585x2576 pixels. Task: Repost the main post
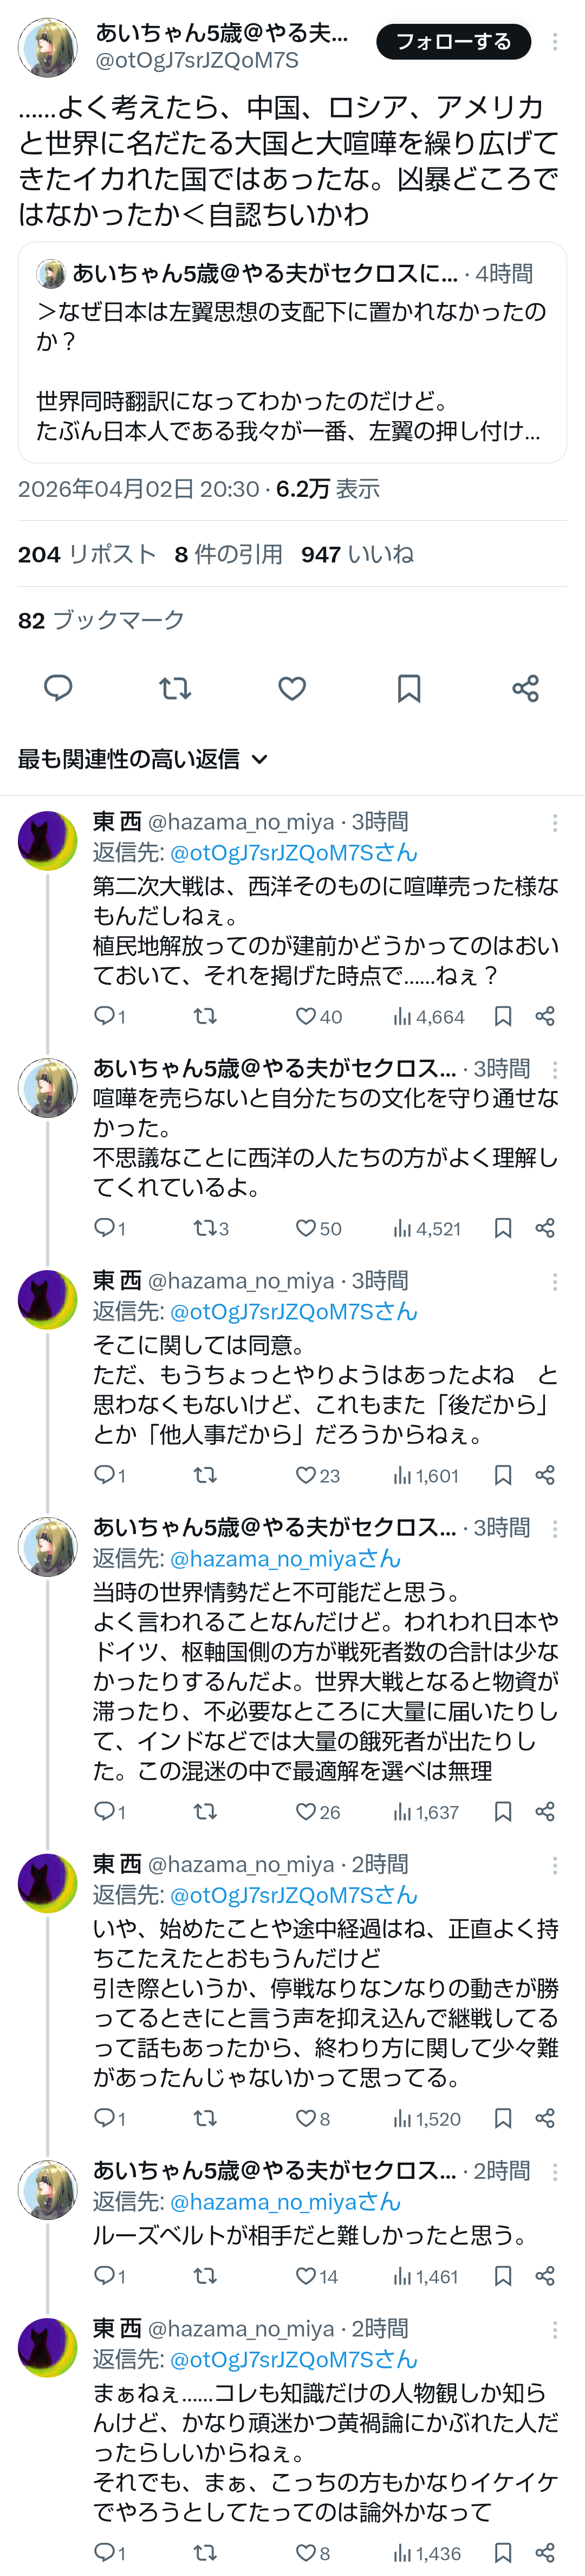pos(175,688)
